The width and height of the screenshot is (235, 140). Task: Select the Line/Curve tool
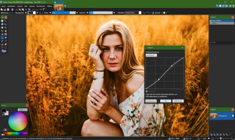coord(6,48)
